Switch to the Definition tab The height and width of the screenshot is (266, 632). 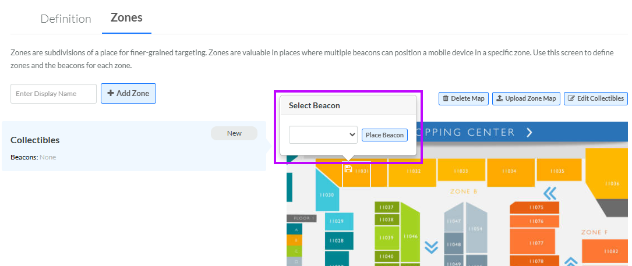click(66, 19)
